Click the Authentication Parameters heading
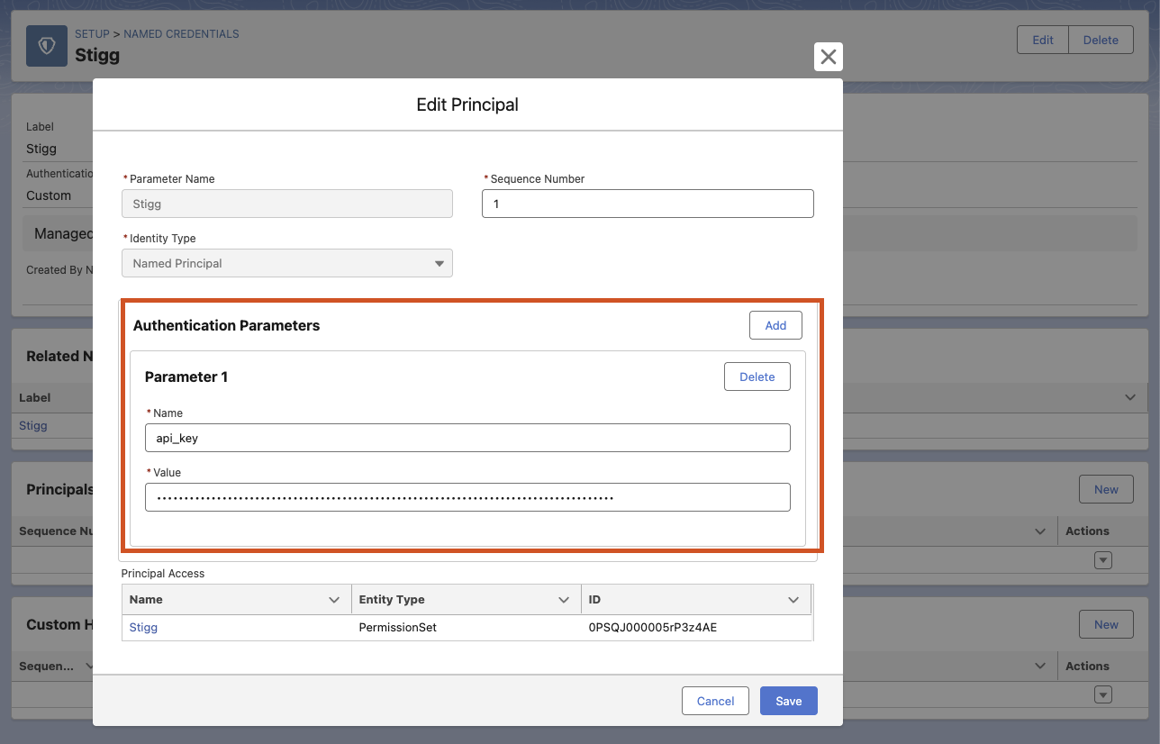This screenshot has height=744, width=1160. coord(226,325)
